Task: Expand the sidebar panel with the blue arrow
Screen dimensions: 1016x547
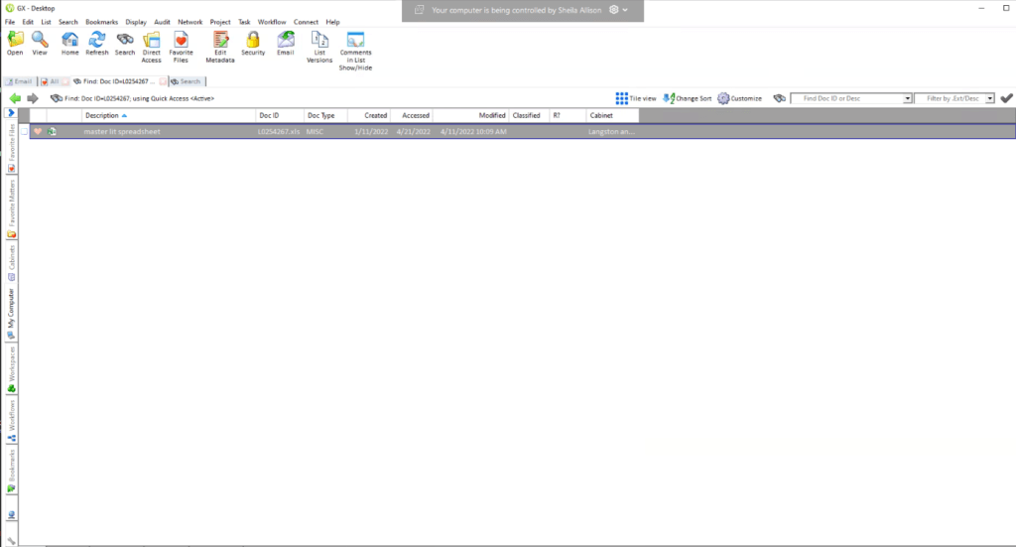Action: [x=11, y=113]
